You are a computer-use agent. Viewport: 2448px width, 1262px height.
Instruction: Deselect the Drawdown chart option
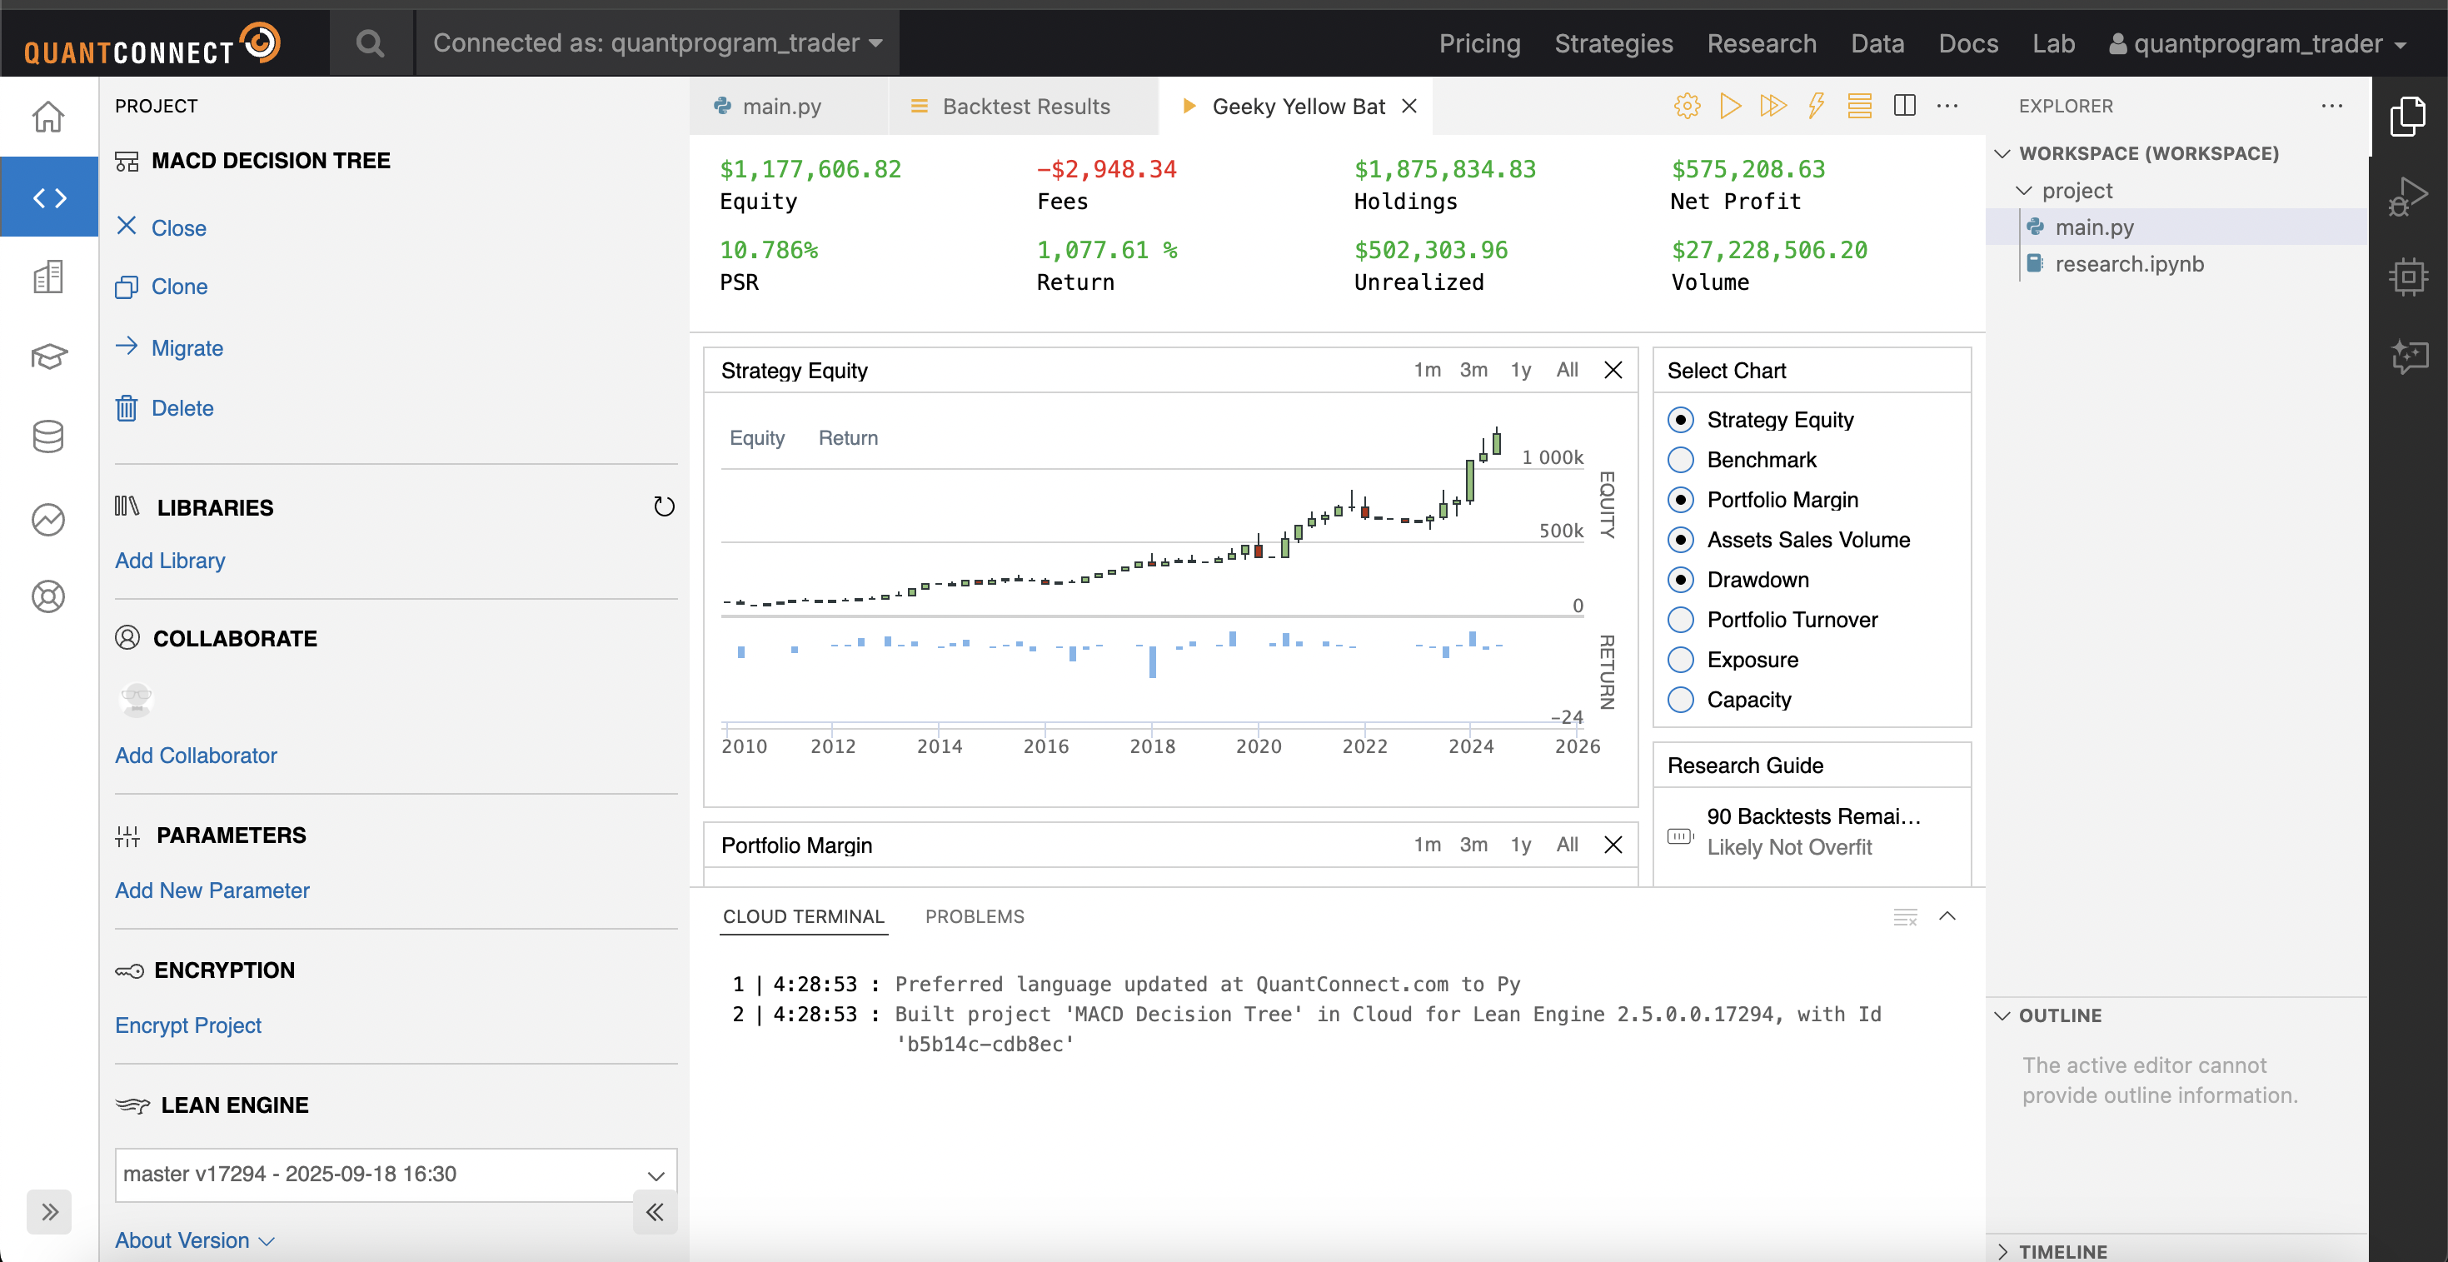pyautogui.click(x=1680, y=580)
